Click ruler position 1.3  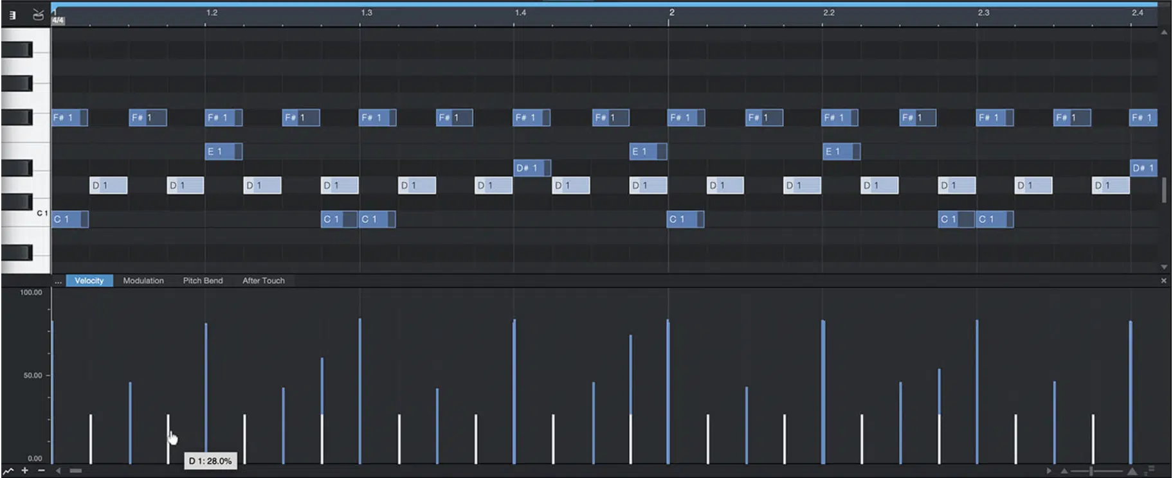pos(366,13)
